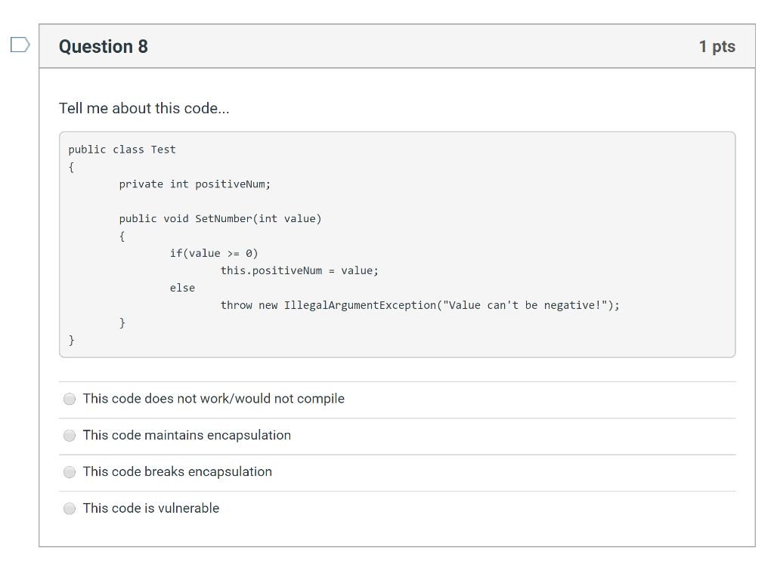Flag Question 8 with the bookmark icon

(x=20, y=45)
